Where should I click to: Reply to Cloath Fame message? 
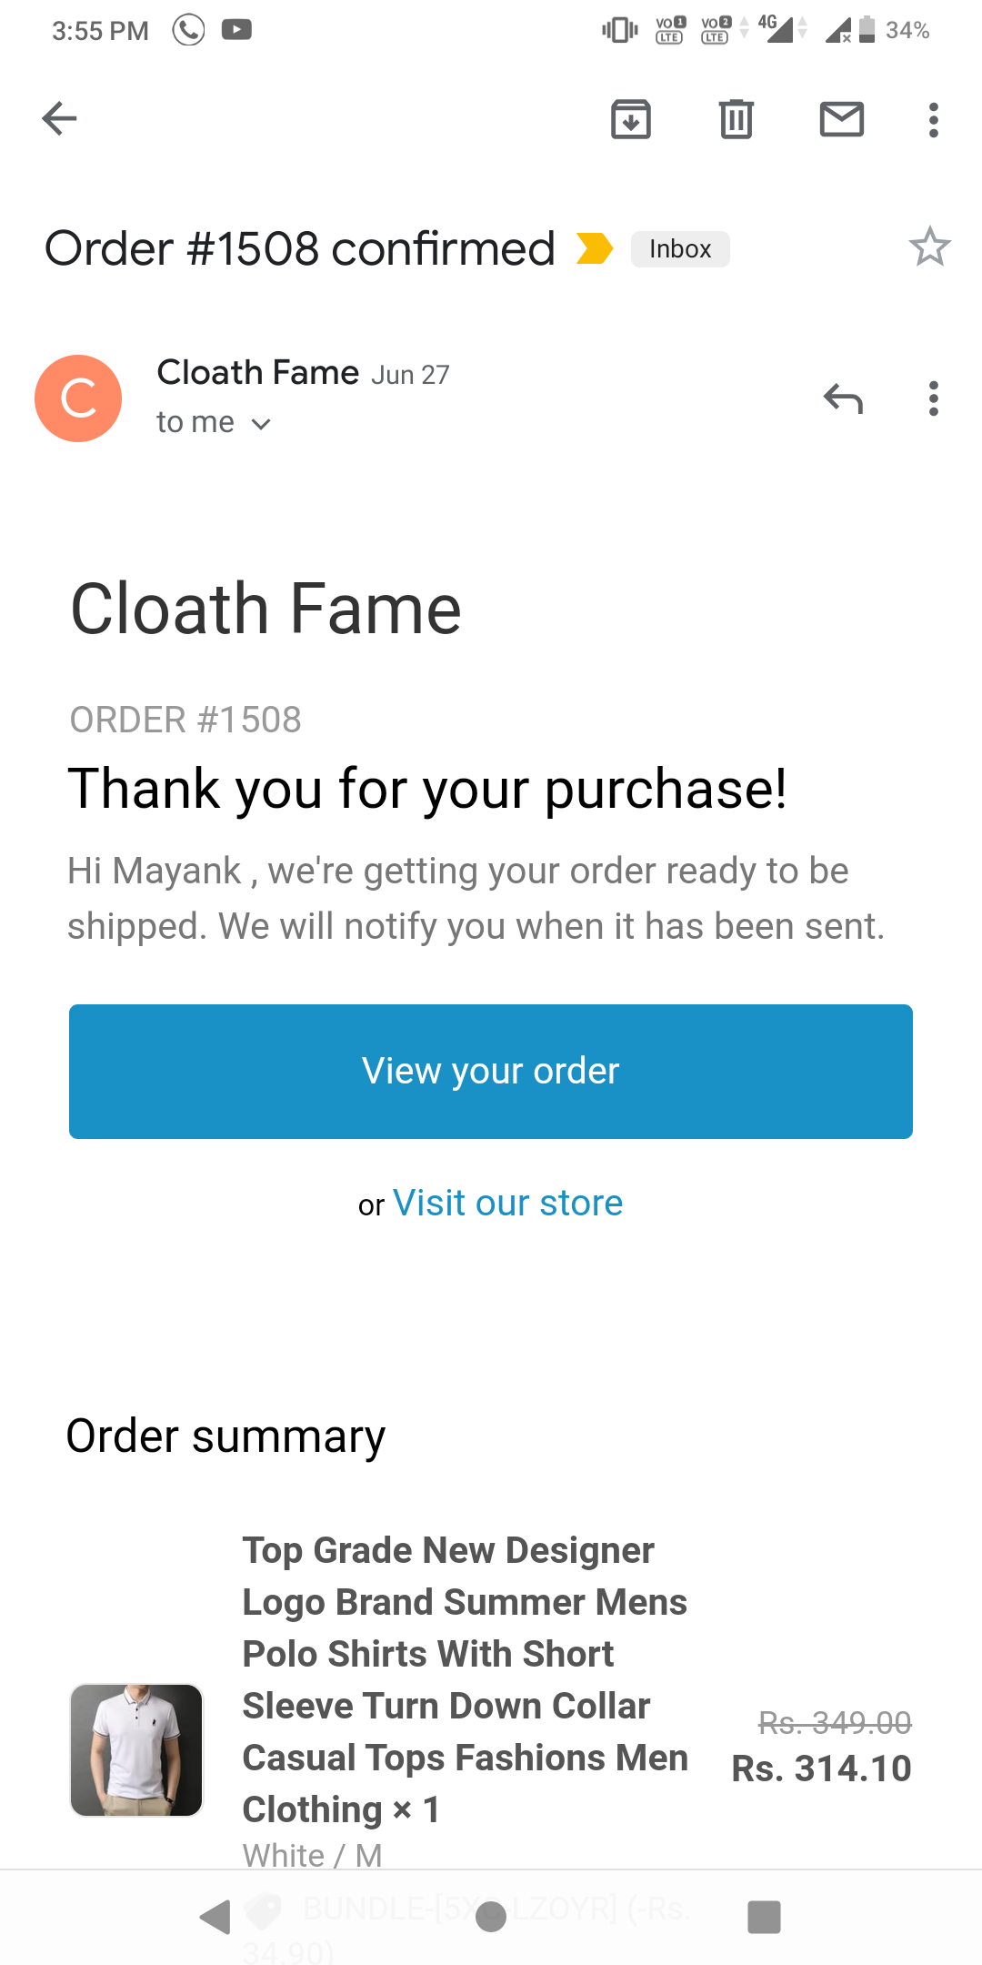point(843,398)
